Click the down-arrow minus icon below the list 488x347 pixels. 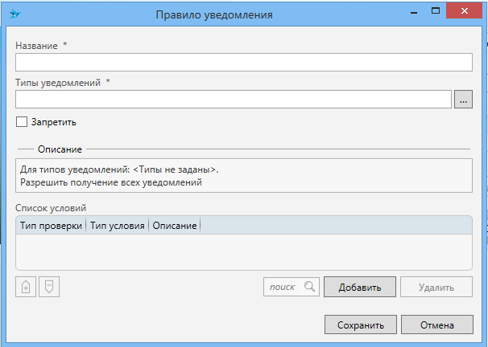coord(49,287)
